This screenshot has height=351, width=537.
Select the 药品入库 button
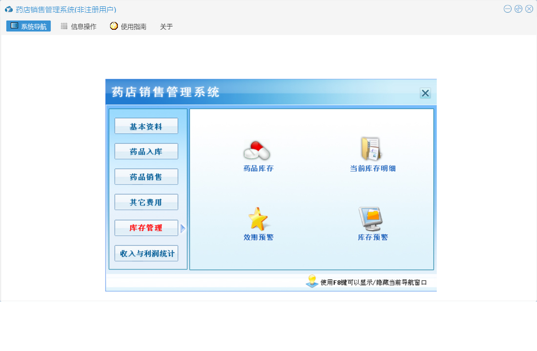click(146, 151)
